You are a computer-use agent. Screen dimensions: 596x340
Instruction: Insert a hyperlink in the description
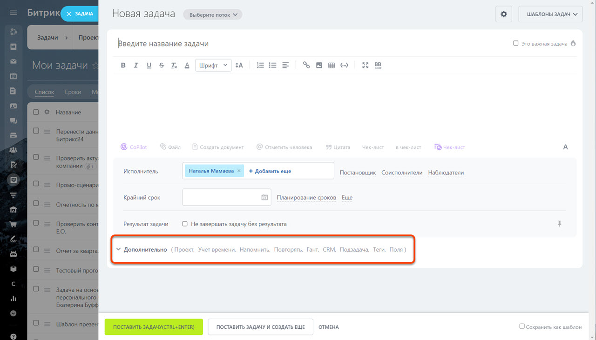(306, 65)
